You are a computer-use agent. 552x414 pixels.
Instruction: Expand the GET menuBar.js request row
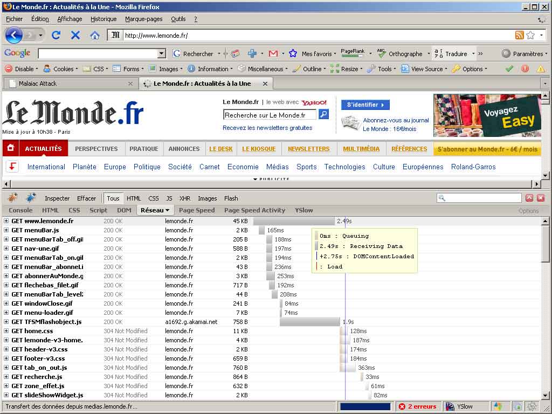(x=6, y=230)
